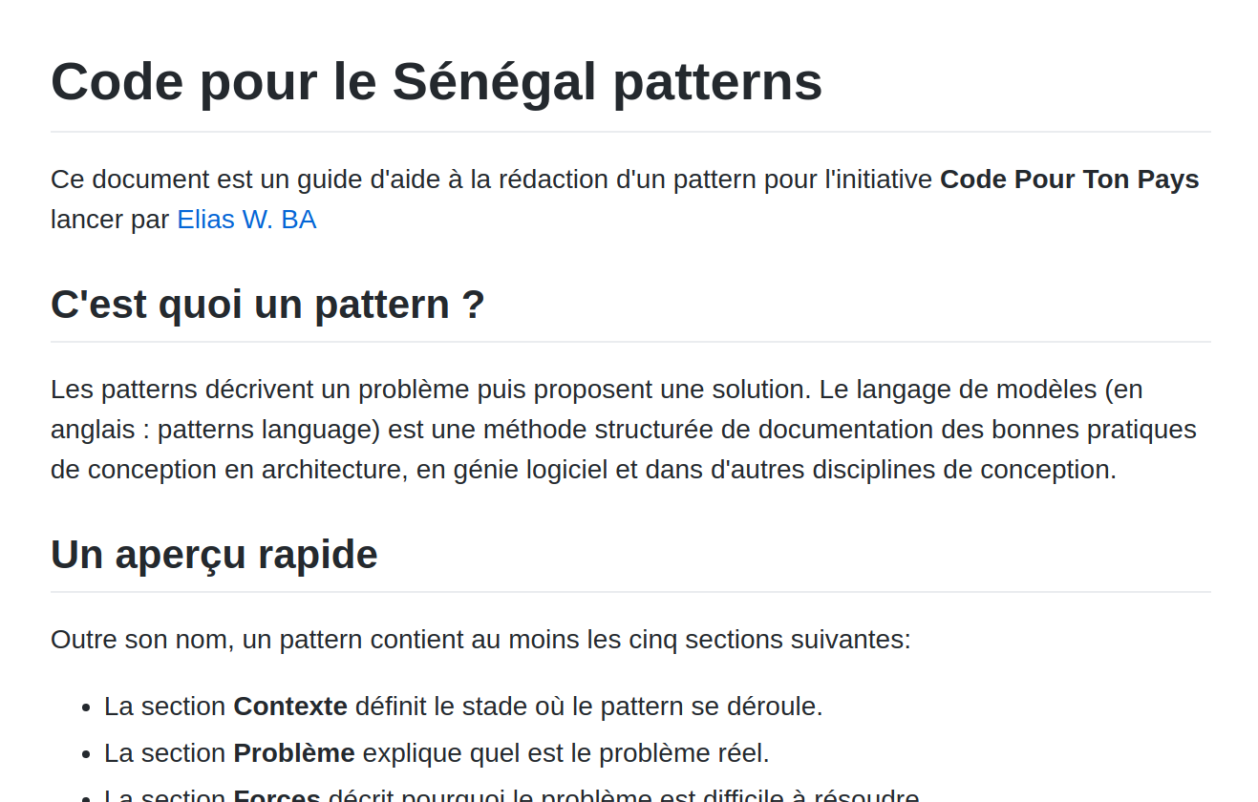Click the bold "Code Pour Ton Pays" text

tap(1069, 179)
